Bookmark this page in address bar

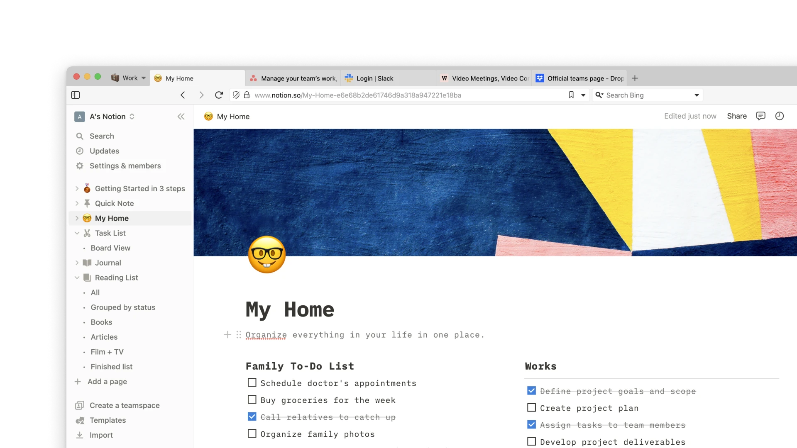click(x=571, y=95)
